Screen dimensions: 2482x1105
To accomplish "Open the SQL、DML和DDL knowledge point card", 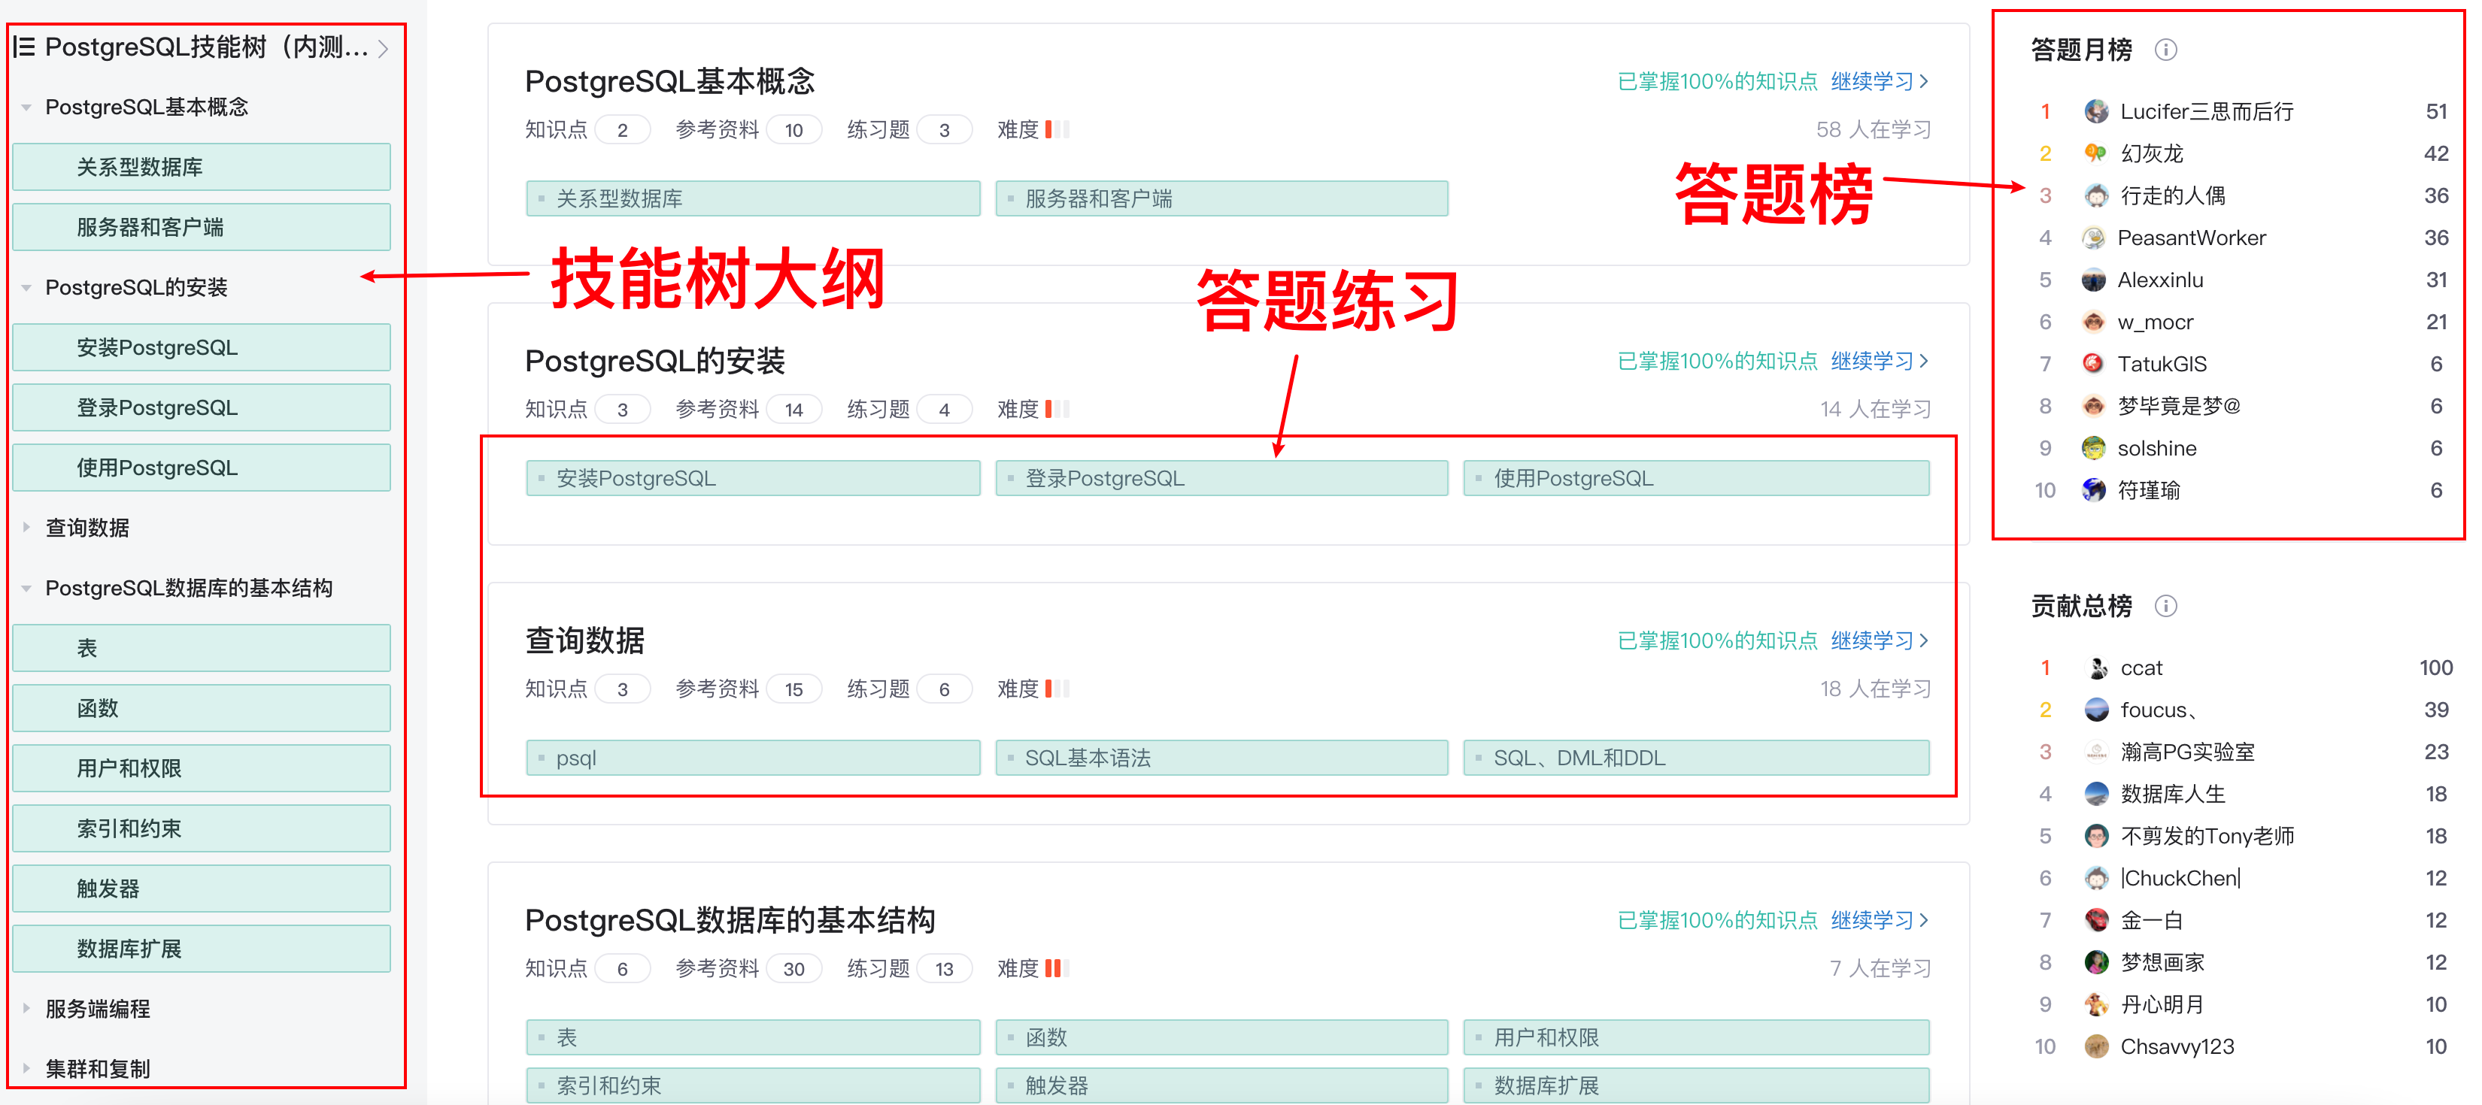I will (1696, 757).
